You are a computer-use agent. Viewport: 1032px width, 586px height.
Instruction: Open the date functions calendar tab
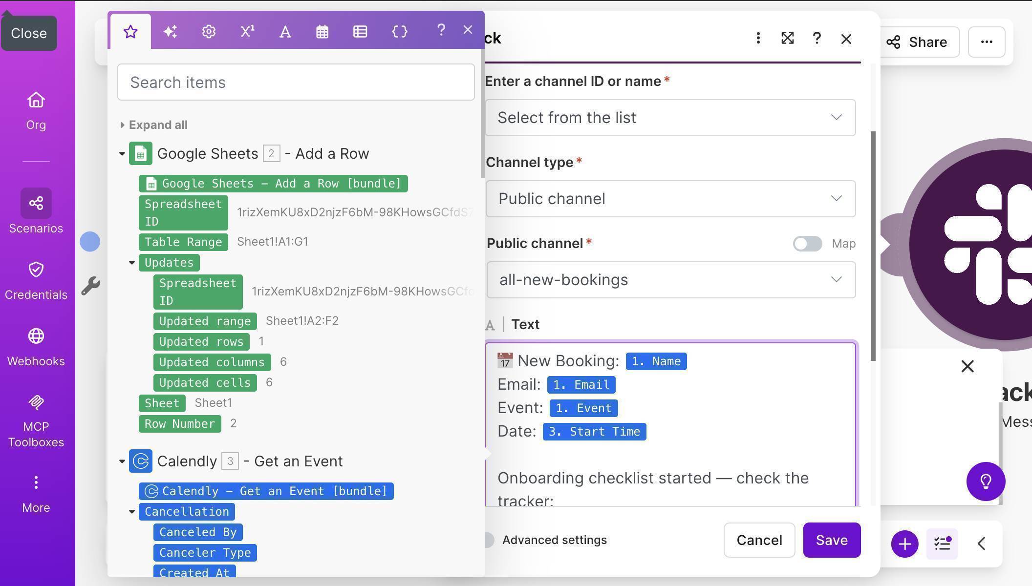click(x=322, y=31)
